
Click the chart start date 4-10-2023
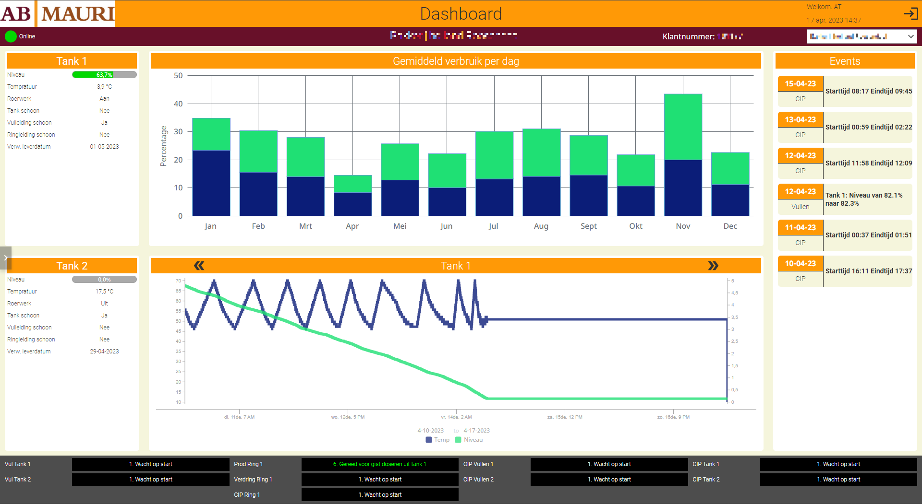pyautogui.click(x=430, y=431)
